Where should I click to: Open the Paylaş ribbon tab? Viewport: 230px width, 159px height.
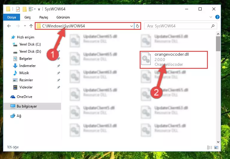(x=44, y=17)
